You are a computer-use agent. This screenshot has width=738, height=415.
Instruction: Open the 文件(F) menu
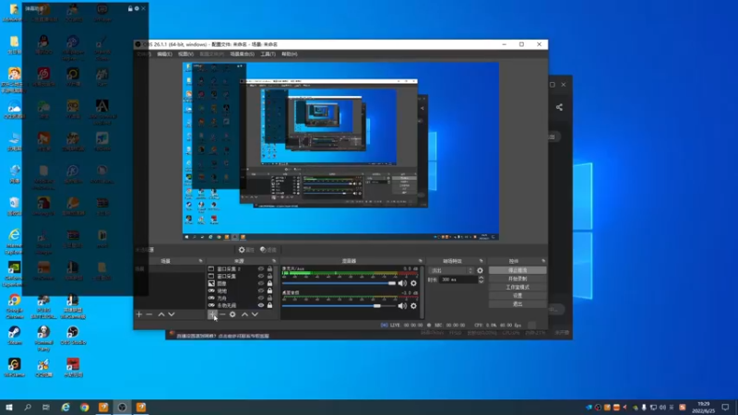click(144, 54)
